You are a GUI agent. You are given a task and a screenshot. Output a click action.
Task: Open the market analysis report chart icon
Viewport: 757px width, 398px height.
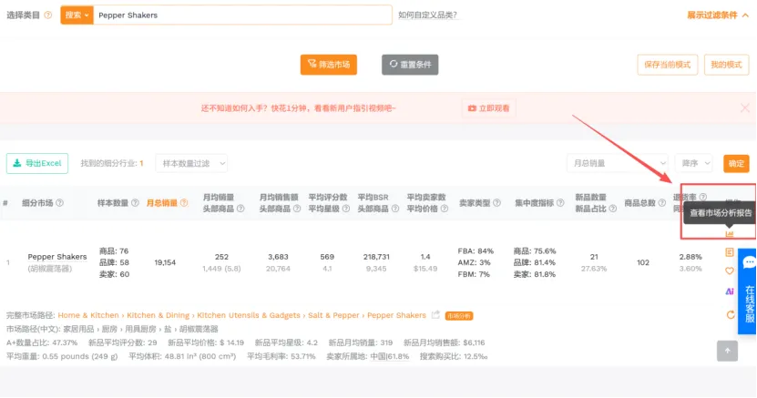pyautogui.click(x=729, y=234)
